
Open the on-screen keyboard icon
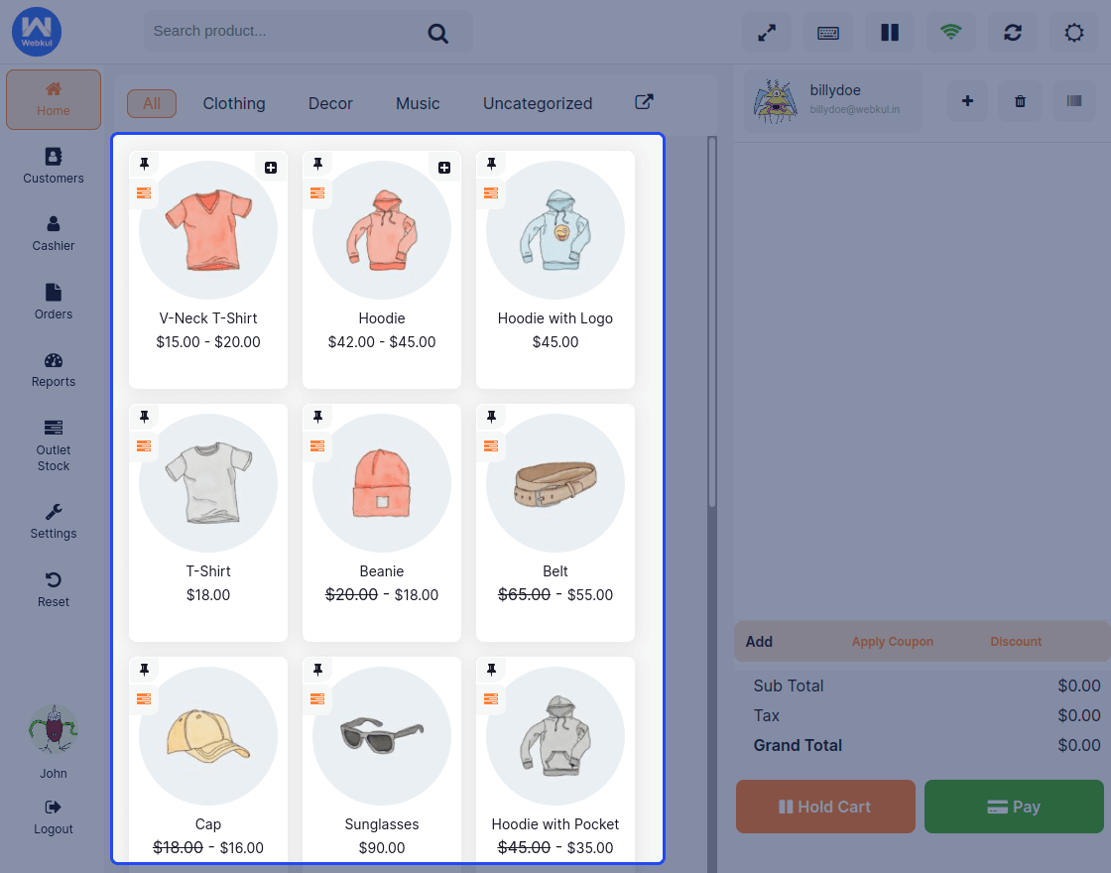point(827,32)
